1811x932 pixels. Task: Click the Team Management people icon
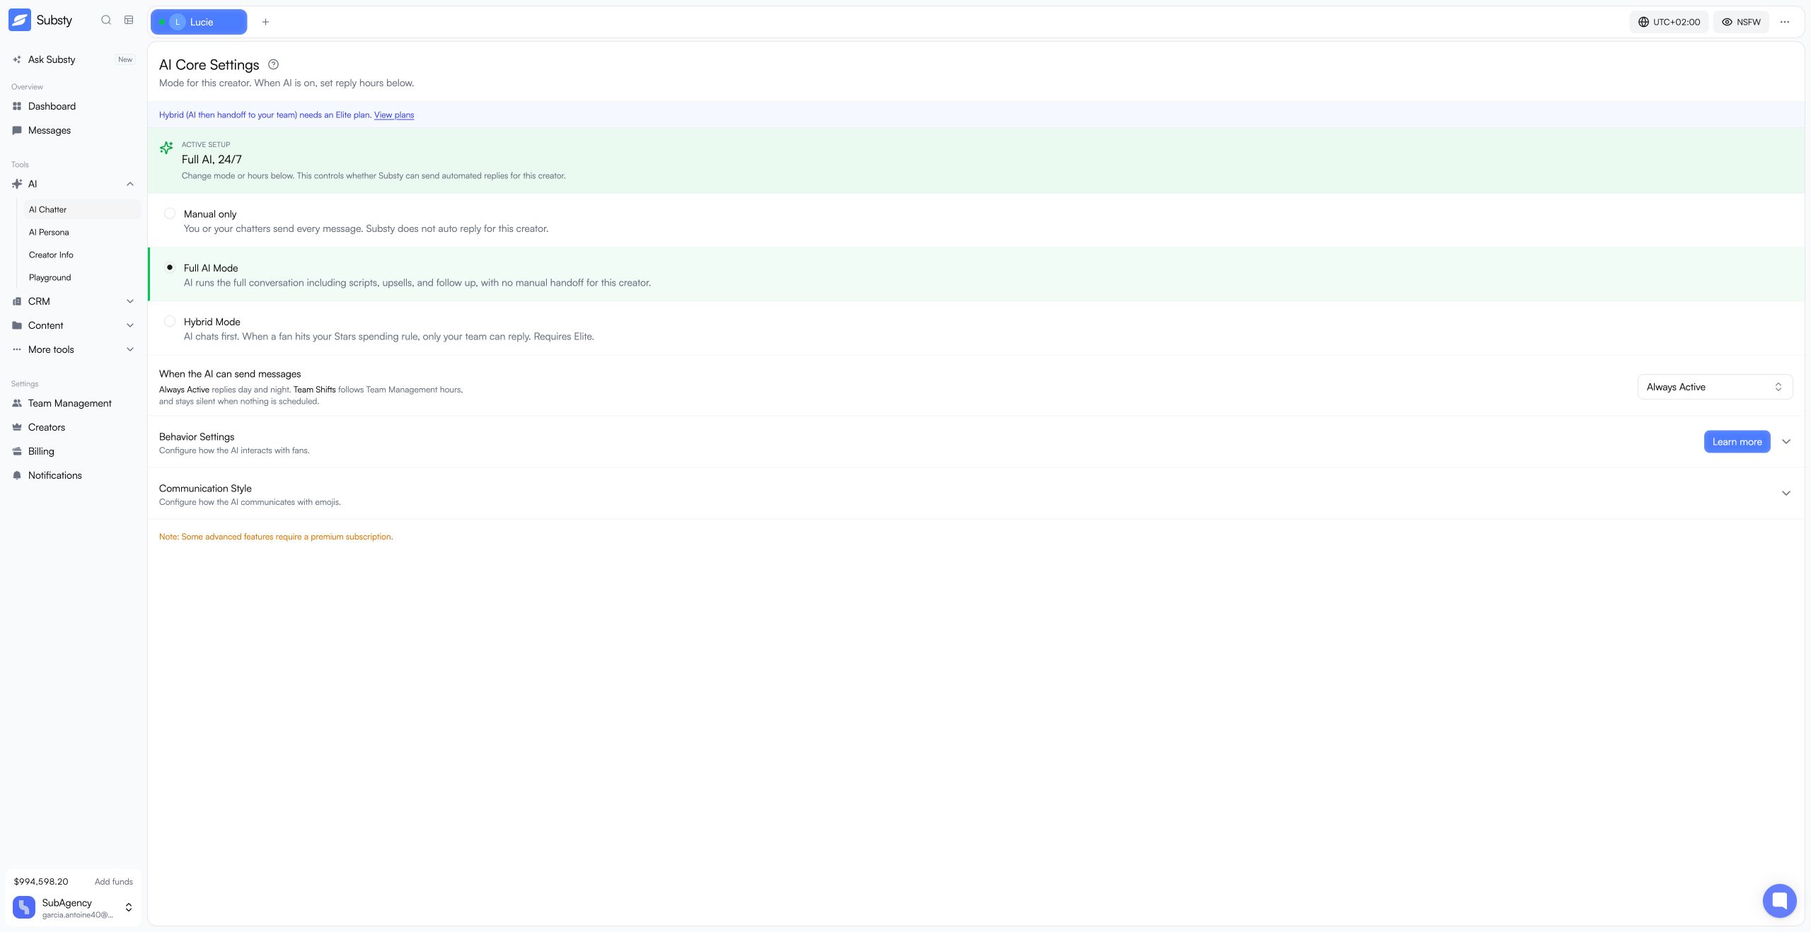pyautogui.click(x=17, y=404)
